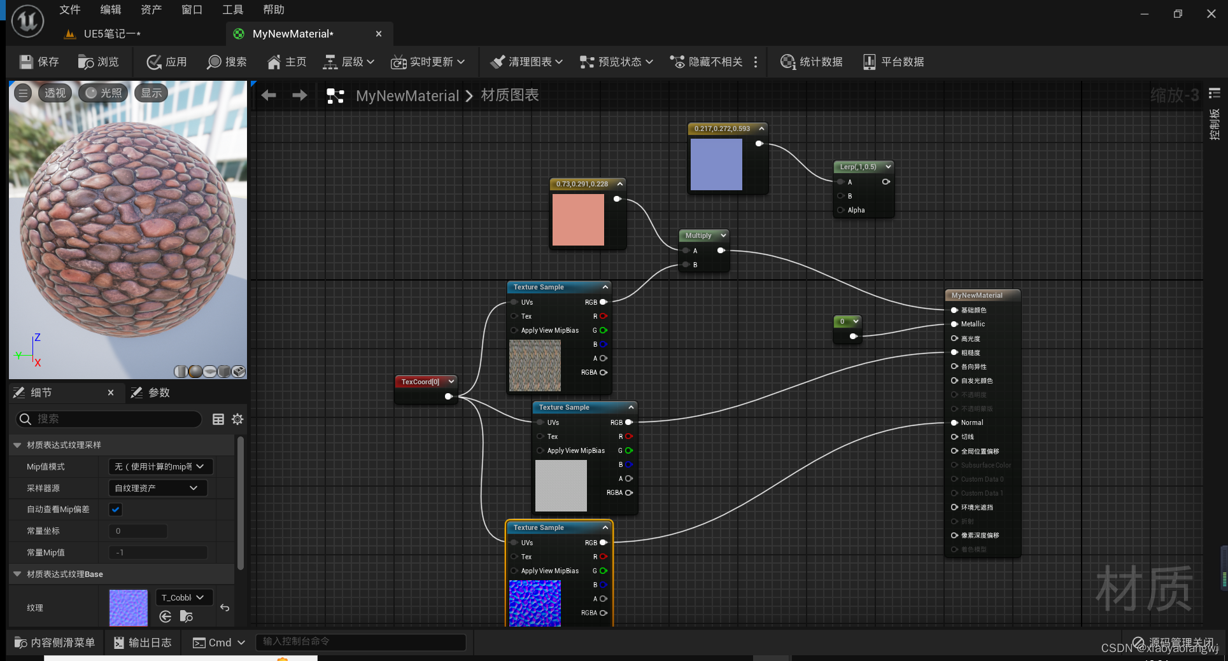Open the 预览状态 (Preview State) dropdown
The width and height of the screenshot is (1228, 661).
click(616, 62)
